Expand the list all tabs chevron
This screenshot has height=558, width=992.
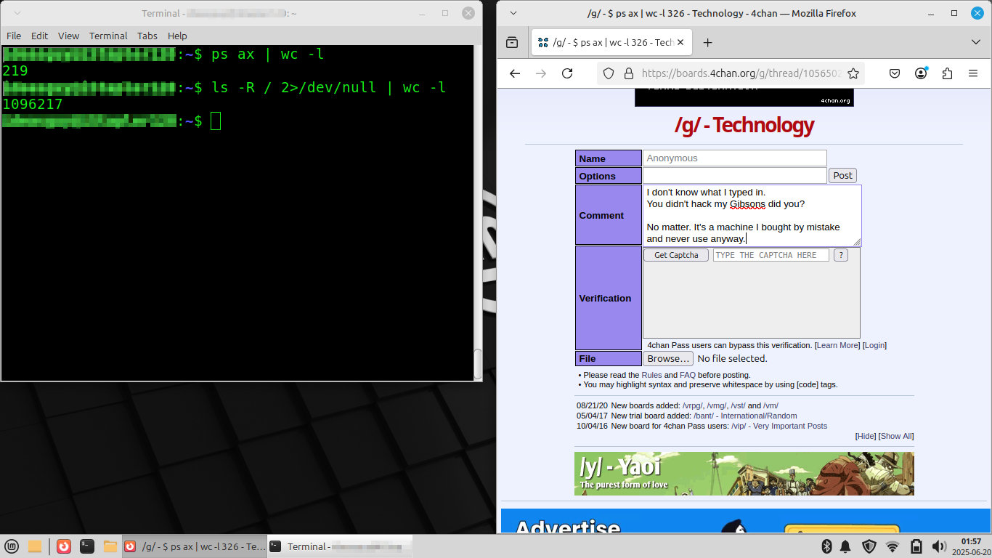[975, 43]
